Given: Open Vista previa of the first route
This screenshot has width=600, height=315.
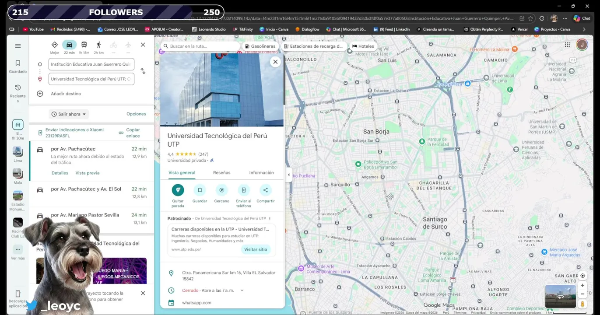Looking at the screenshot, I should point(88,173).
